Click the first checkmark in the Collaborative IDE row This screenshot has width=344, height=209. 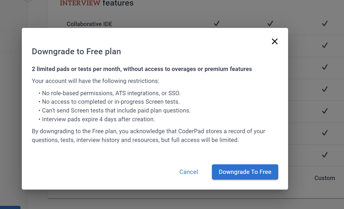(x=216, y=24)
